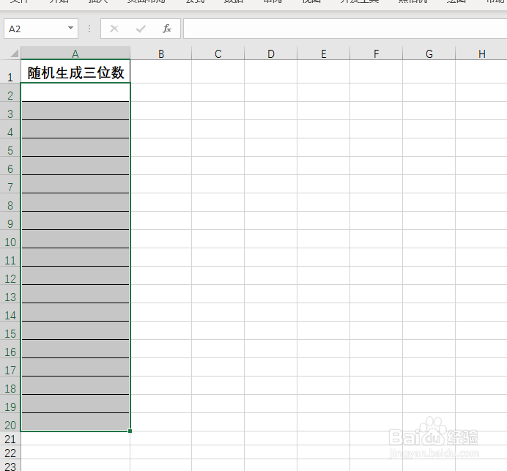Select column E header
This screenshot has width=507, height=471.
[323, 53]
